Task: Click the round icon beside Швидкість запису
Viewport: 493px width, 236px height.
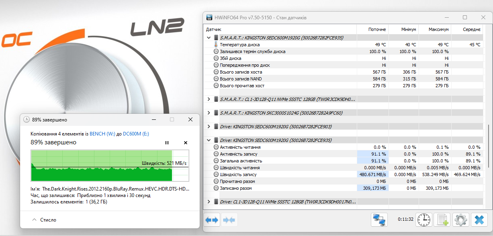Action: click(x=216, y=174)
